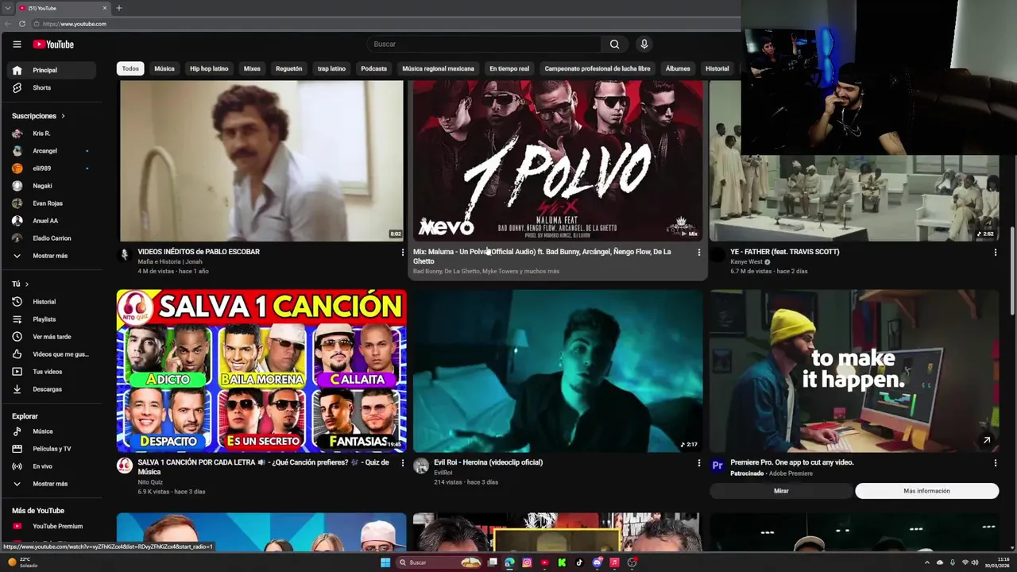This screenshot has width=1017, height=572.
Task: Open the Windows Start menu
Action: pyautogui.click(x=385, y=562)
